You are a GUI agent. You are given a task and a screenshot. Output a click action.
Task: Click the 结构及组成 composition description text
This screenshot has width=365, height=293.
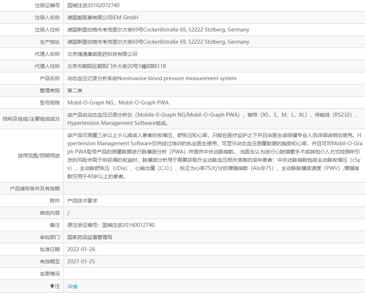pos(213,119)
